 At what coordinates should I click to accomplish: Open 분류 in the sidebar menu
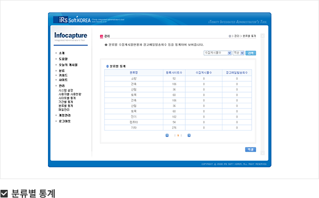point(61,71)
